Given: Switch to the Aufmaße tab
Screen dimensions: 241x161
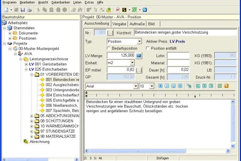Looking at the screenshot, I should 137,24.
